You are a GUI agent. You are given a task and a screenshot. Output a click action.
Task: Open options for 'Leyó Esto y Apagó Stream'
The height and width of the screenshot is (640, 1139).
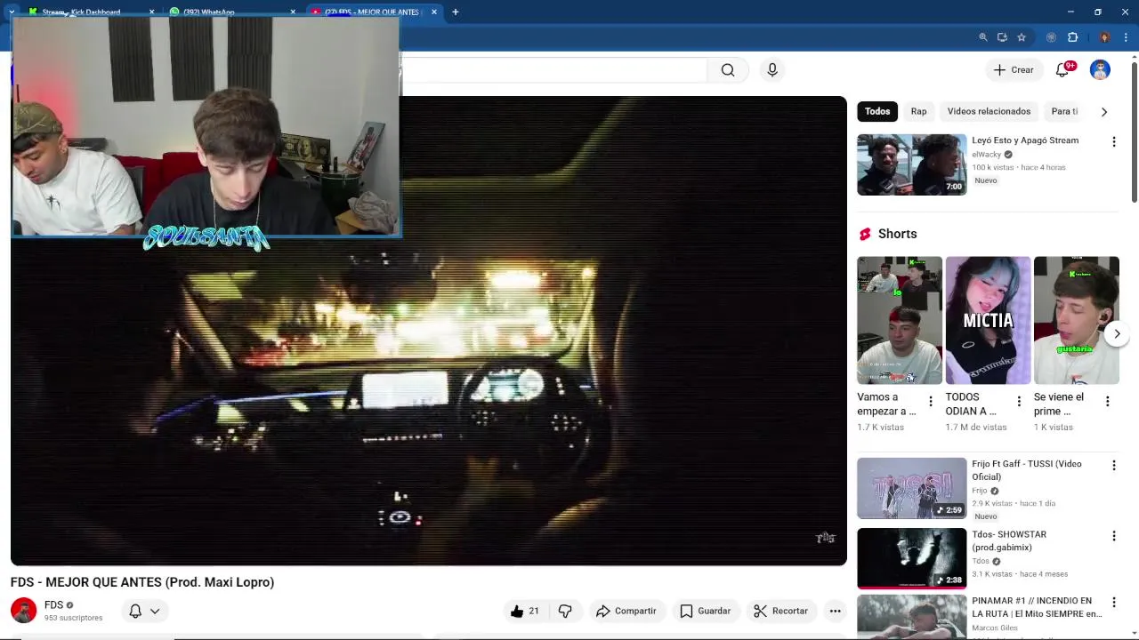(x=1113, y=141)
